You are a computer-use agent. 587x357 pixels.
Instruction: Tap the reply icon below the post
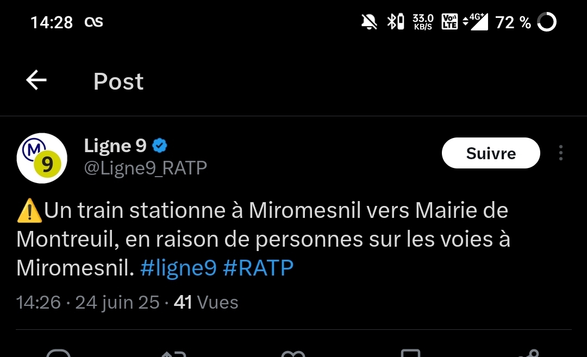coord(59,354)
